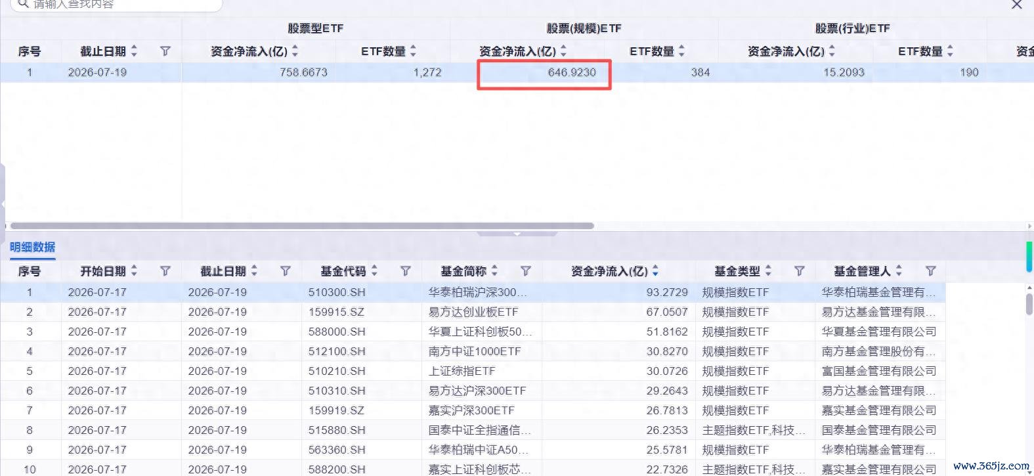
Task: Select fund code 510300.SH
Action: pyautogui.click(x=337, y=292)
